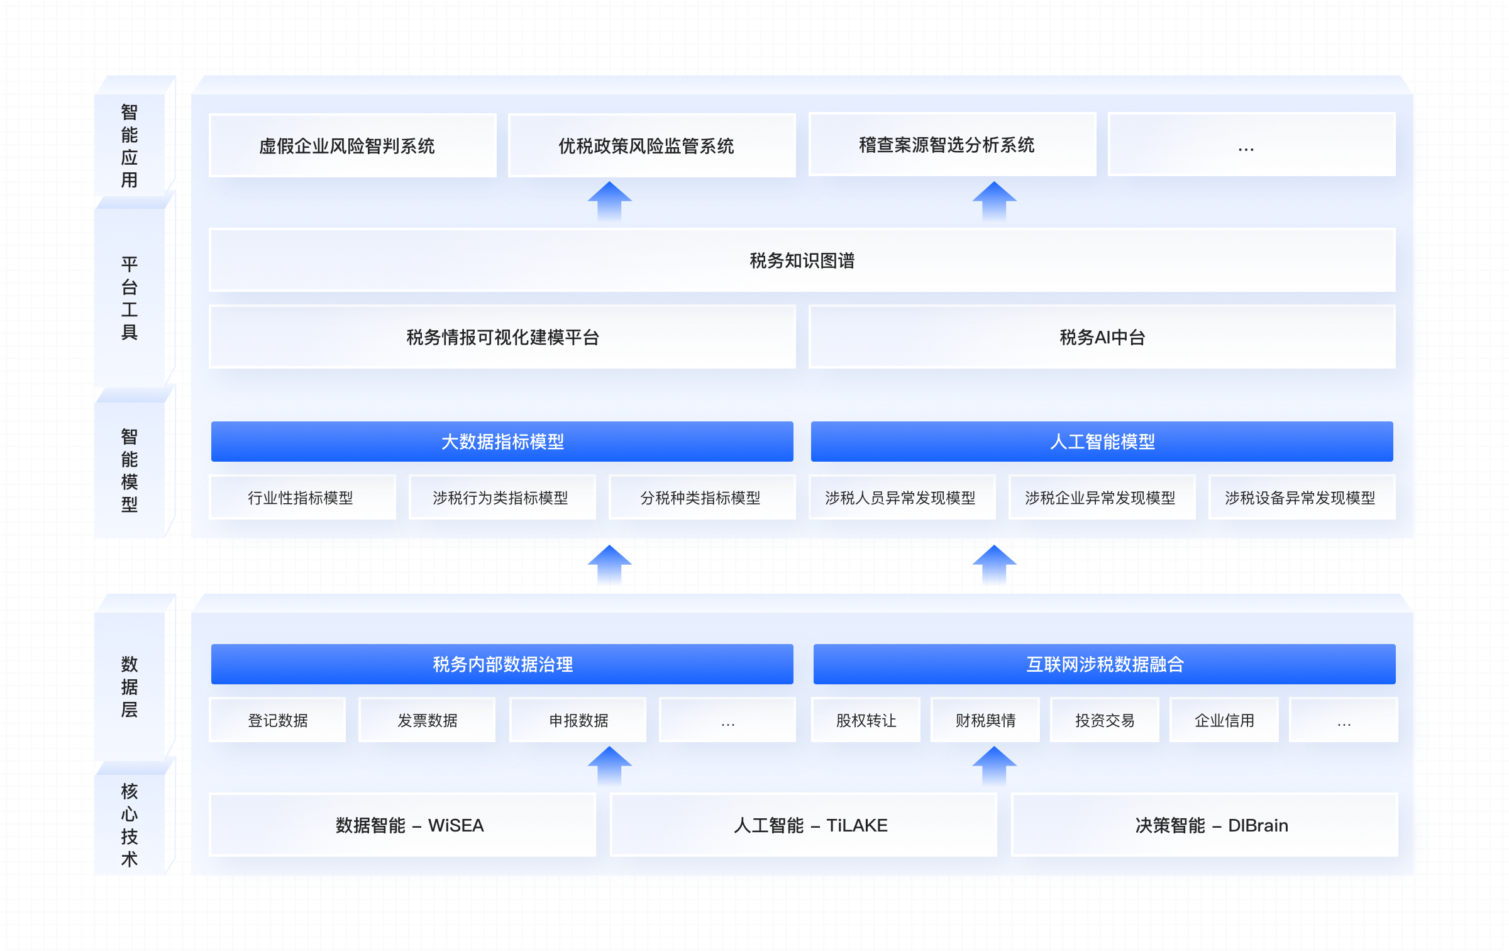Click the 平台工具 side label
The image size is (1509, 951).
129,298
